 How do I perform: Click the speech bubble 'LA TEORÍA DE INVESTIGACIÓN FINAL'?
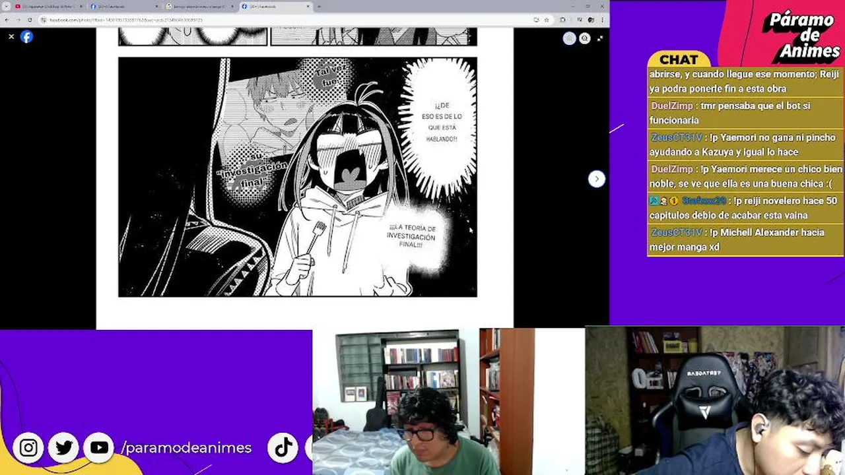click(412, 236)
